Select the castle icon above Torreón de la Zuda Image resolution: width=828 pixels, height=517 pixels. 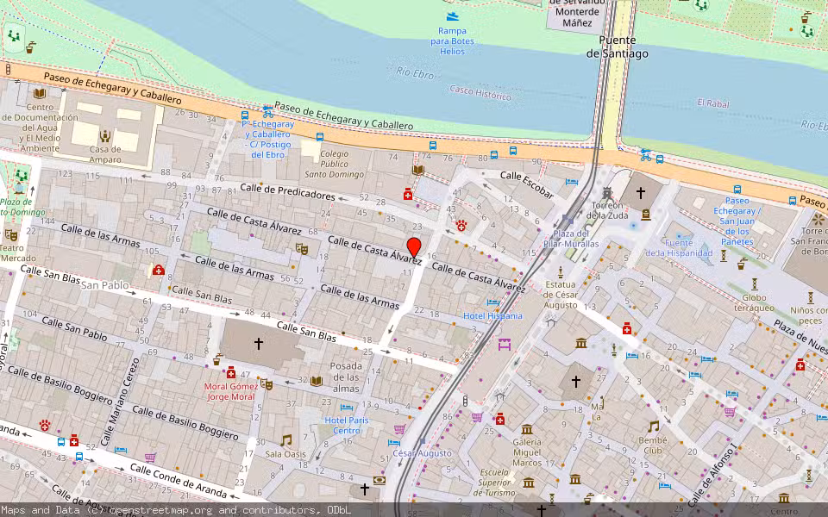(x=606, y=194)
